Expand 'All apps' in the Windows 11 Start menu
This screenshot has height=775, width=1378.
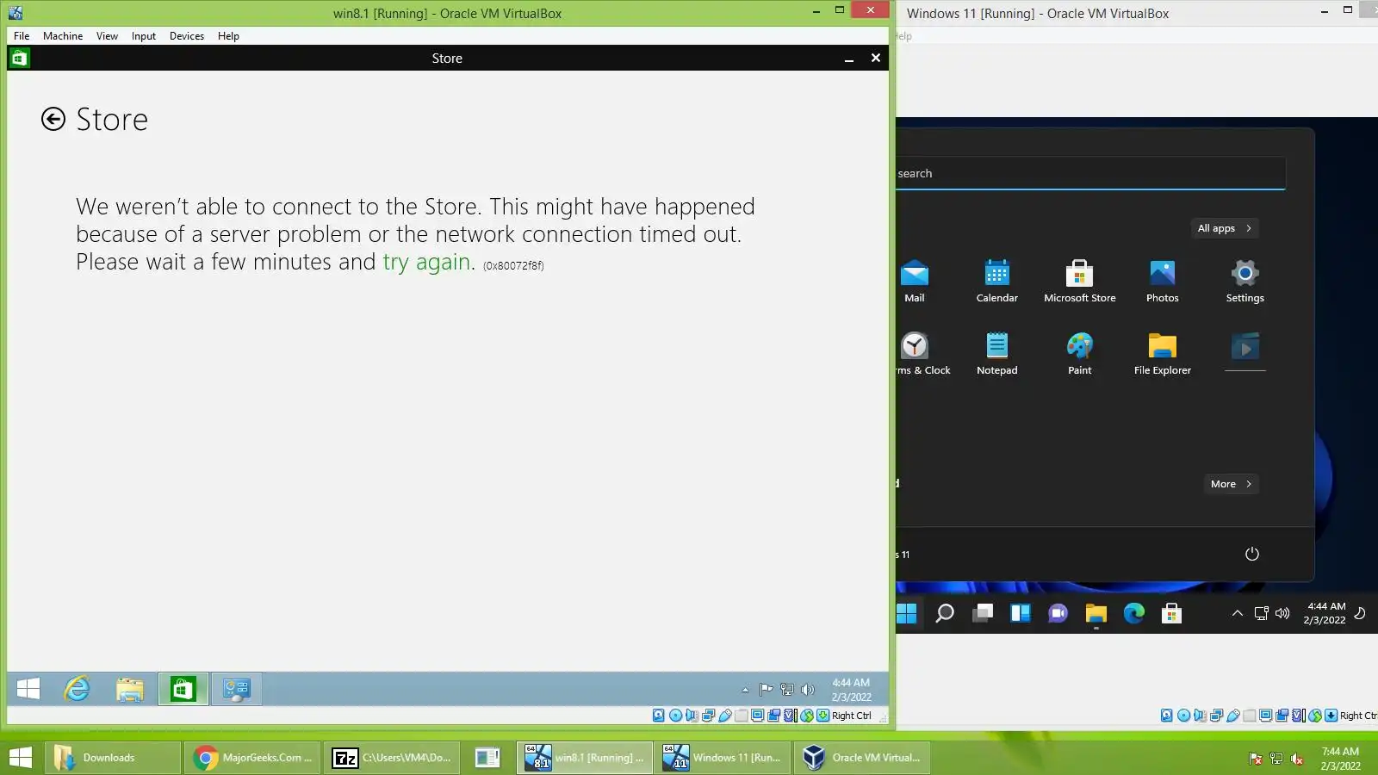pyautogui.click(x=1224, y=228)
